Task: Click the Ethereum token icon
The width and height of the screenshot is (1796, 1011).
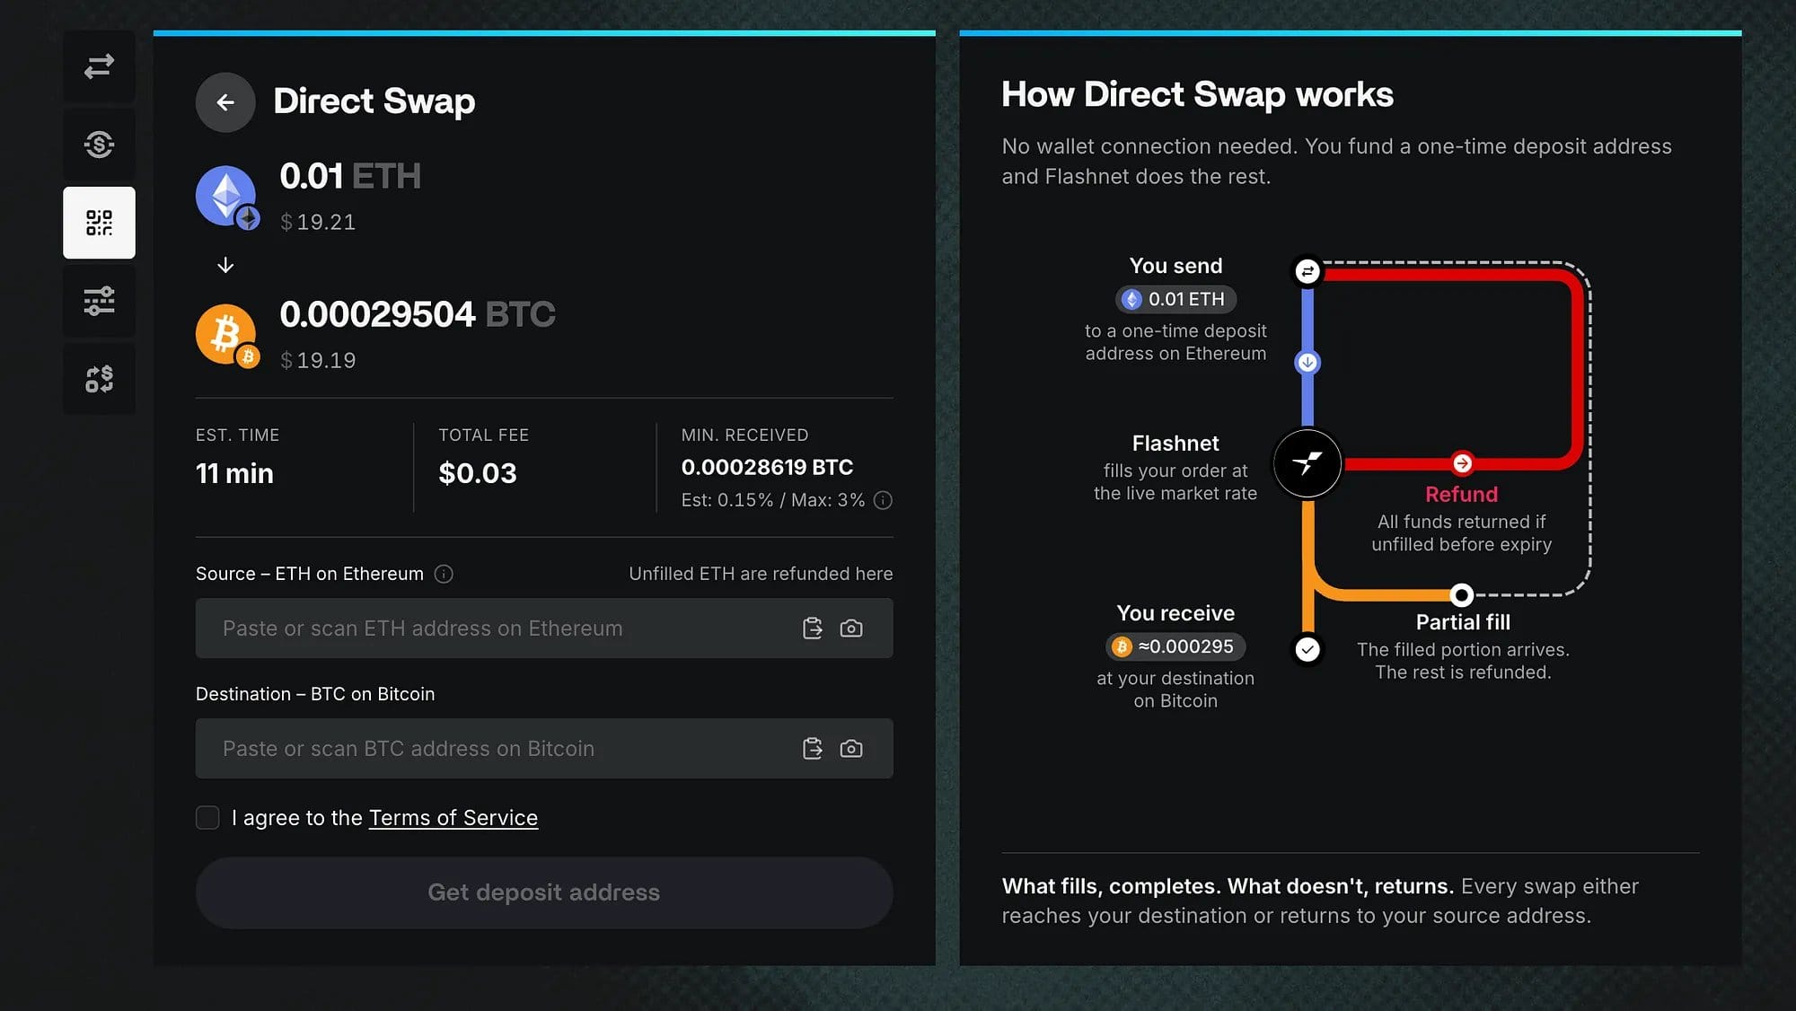Action: (226, 197)
